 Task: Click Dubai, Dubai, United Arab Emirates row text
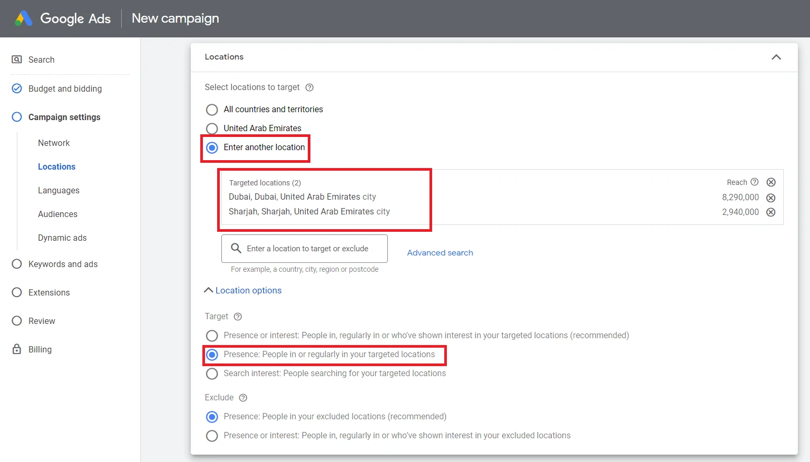click(302, 196)
